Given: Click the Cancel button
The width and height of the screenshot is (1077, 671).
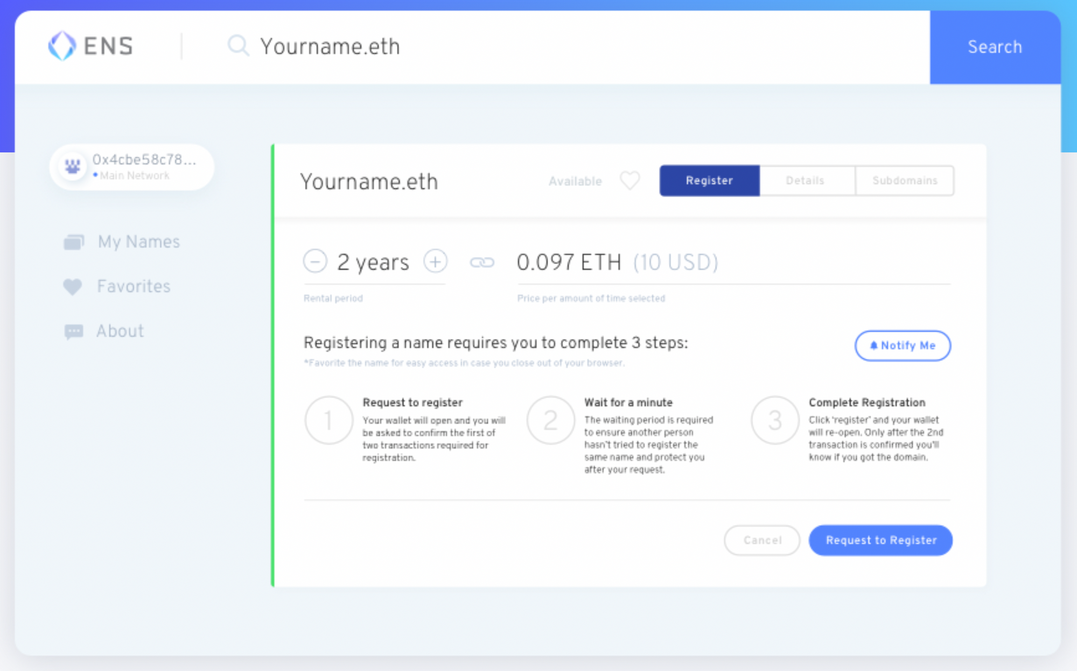Looking at the screenshot, I should click(x=761, y=540).
